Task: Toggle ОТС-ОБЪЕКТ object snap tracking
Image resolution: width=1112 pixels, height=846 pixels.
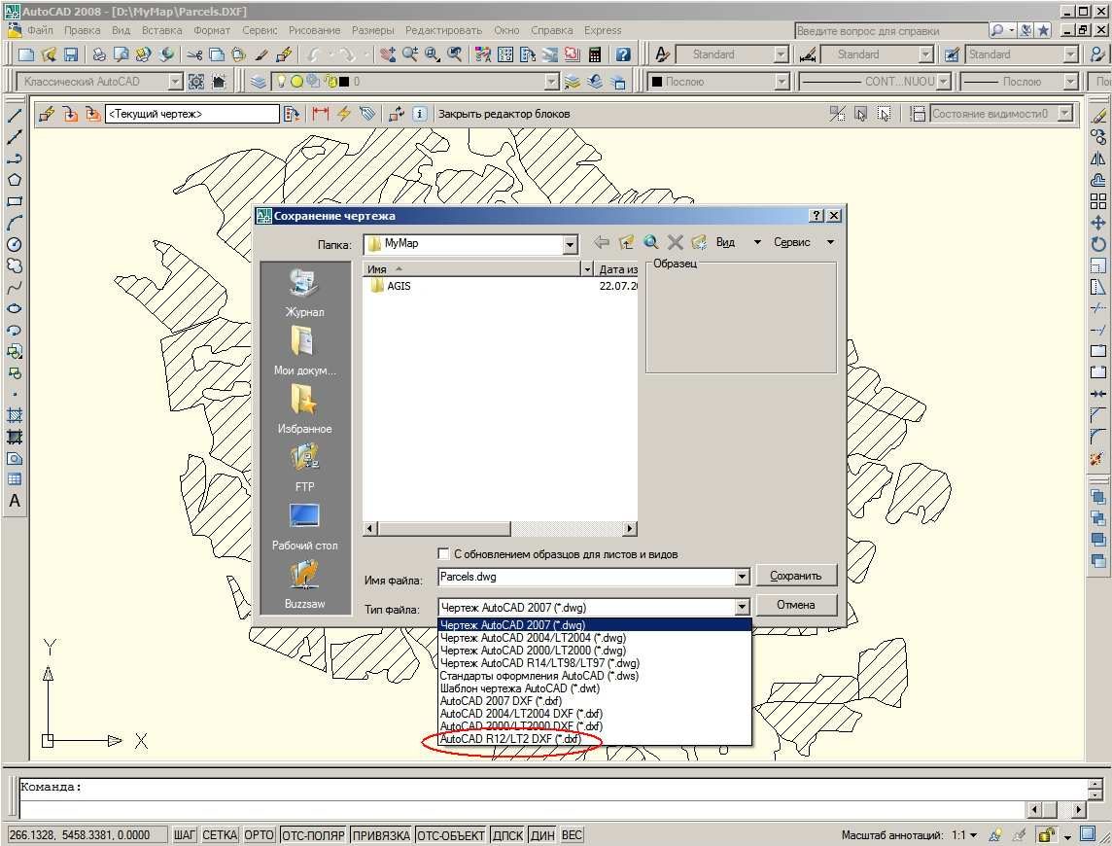Action: point(451,834)
